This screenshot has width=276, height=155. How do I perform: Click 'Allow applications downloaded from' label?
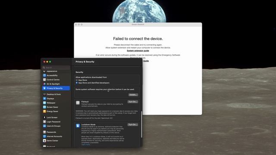[x=91, y=77]
